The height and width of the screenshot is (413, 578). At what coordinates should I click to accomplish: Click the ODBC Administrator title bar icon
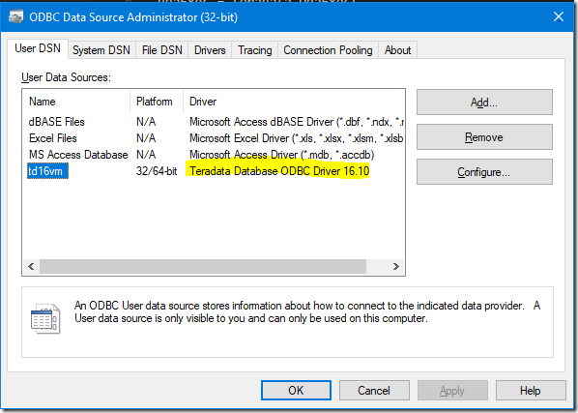15,17
